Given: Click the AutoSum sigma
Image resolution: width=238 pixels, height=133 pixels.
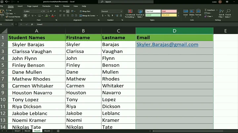Looking at the screenshot, I should [x=206, y=10].
